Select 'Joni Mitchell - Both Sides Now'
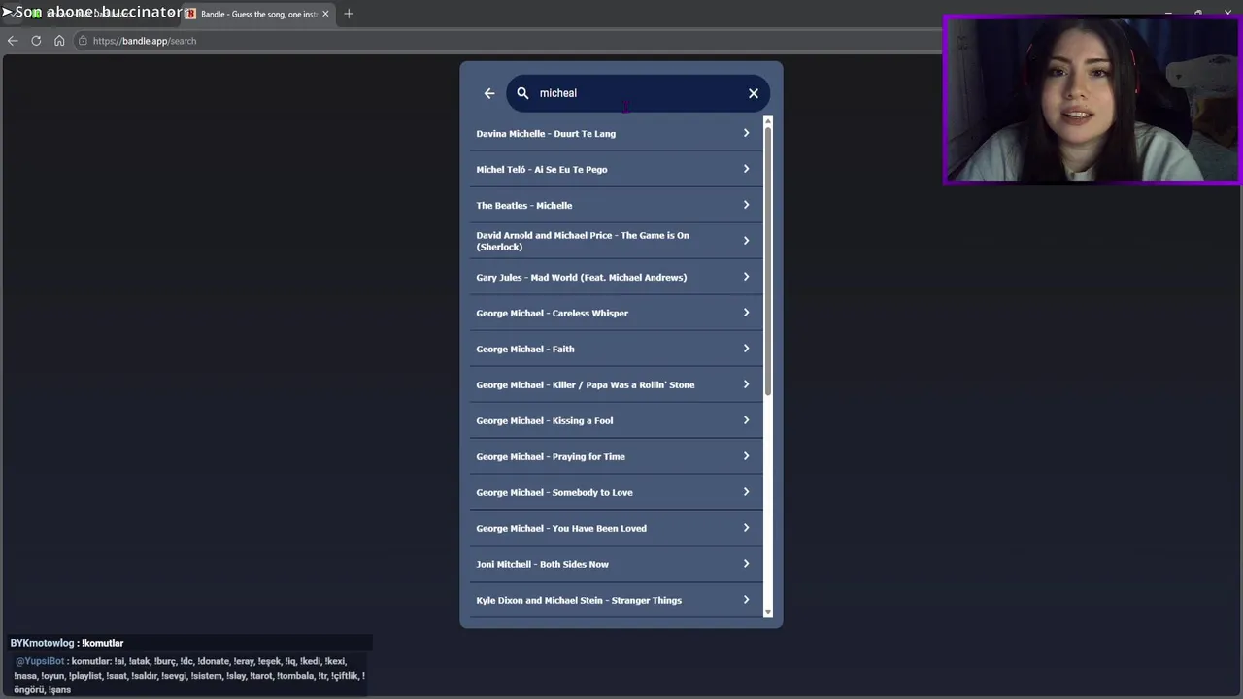This screenshot has height=699, width=1243. point(616,564)
